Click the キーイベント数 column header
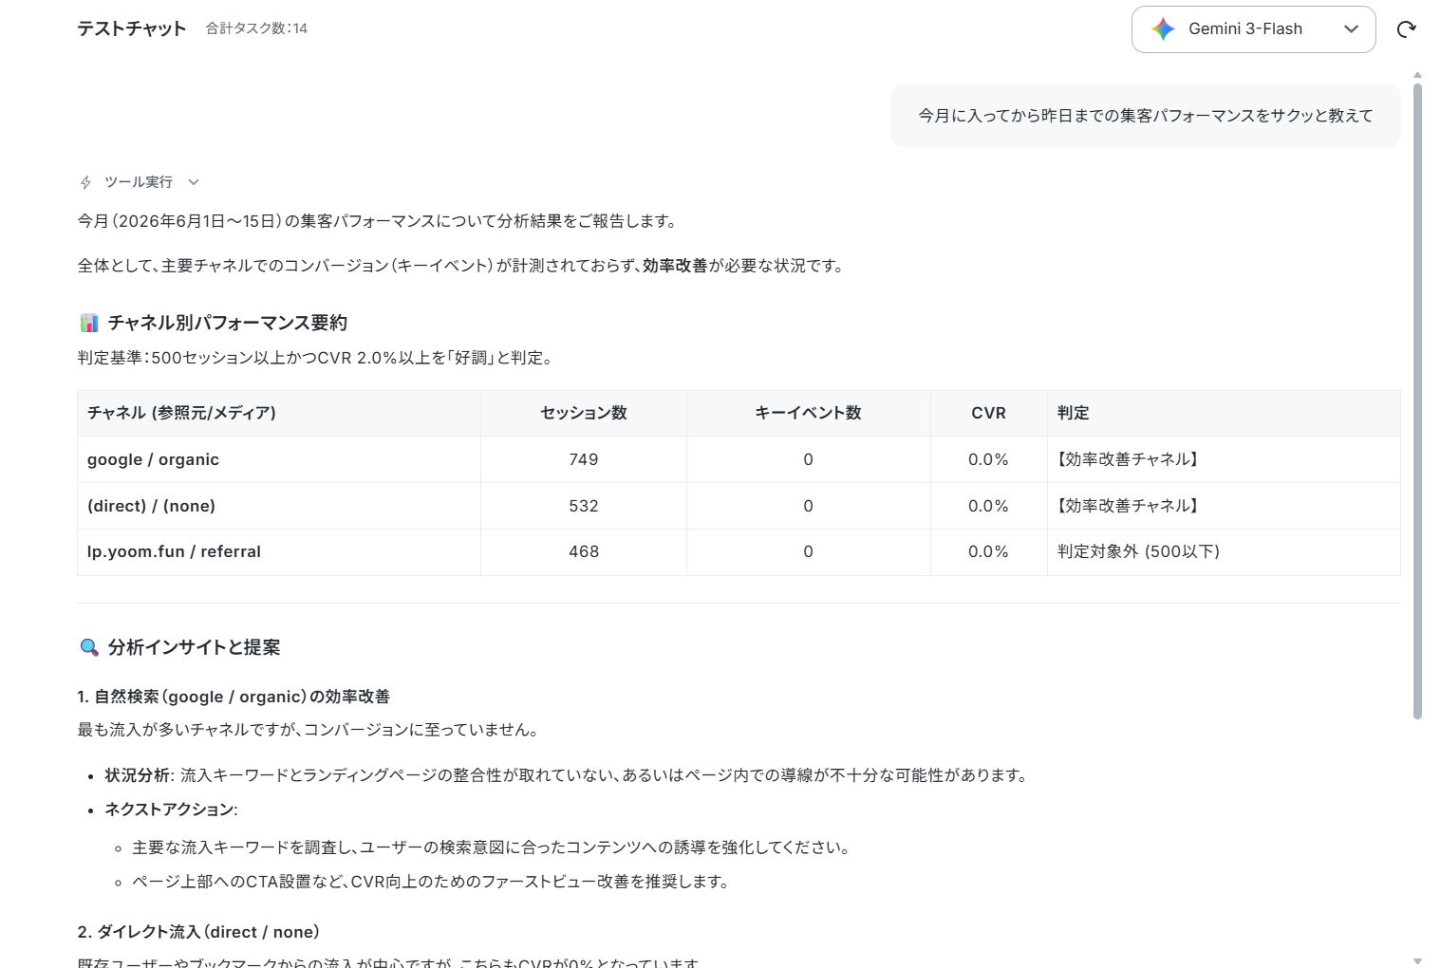This screenshot has height=968, width=1440. pyautogui.click(x=808, y=413)
